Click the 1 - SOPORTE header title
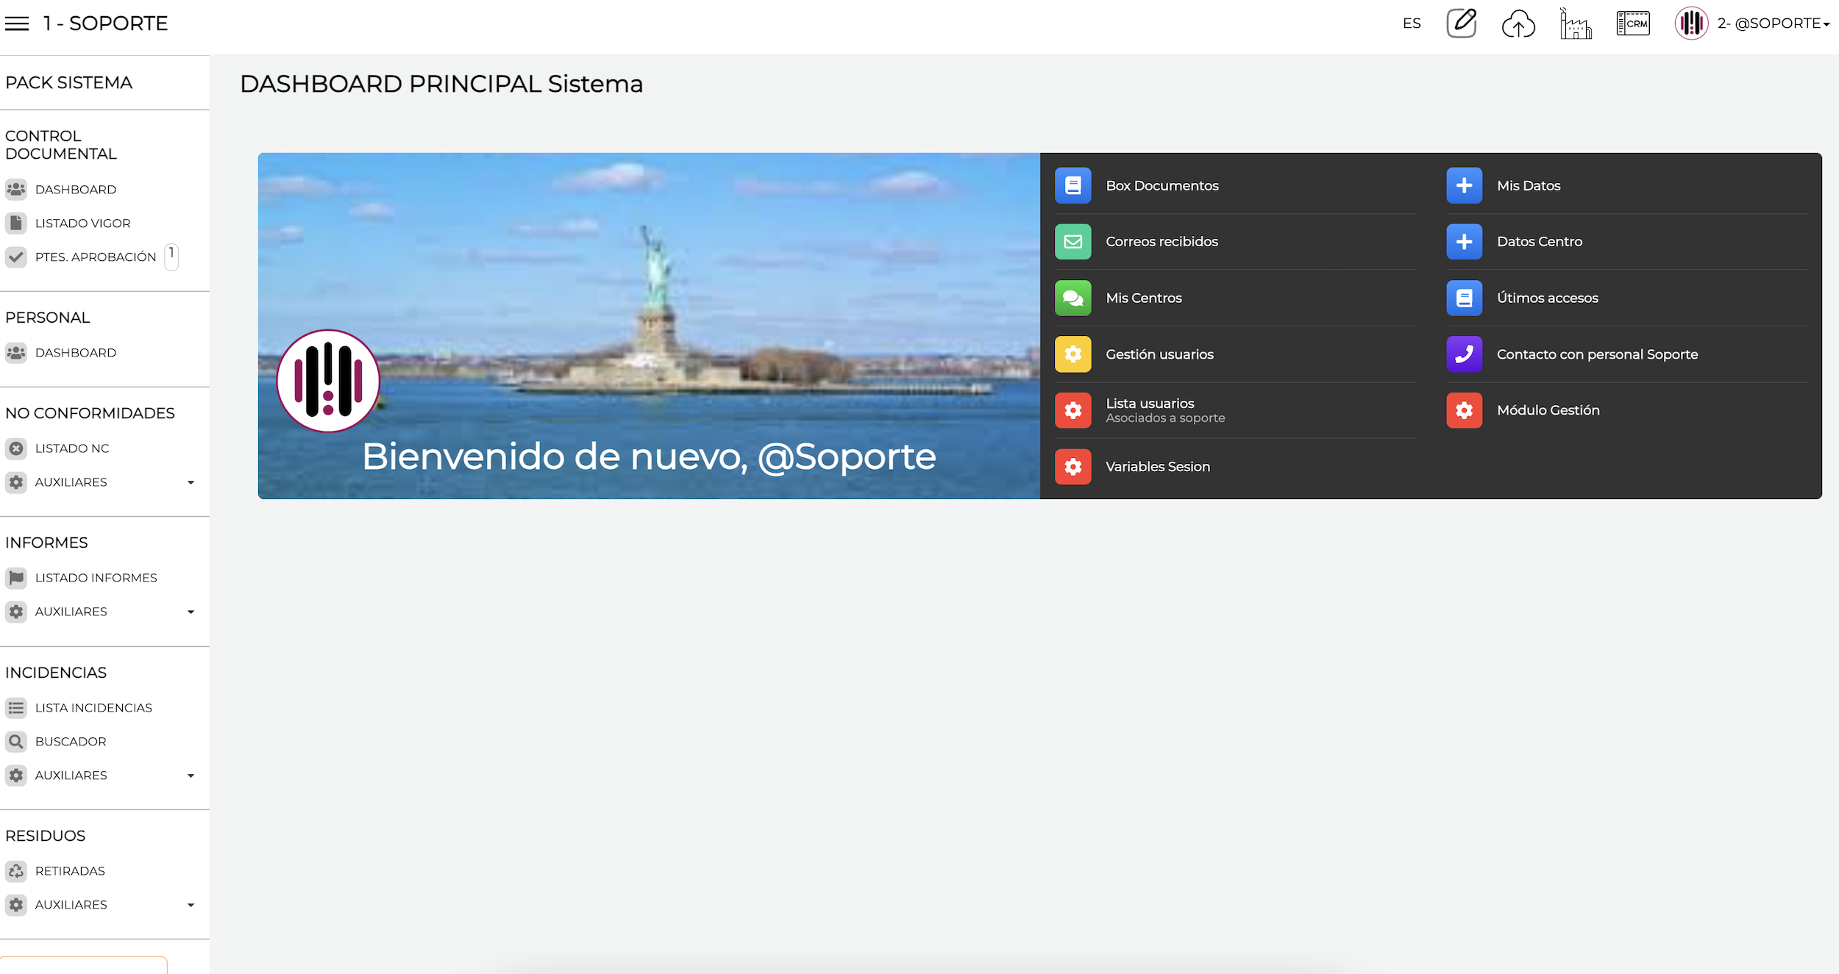1839x974 pixels. tap(105, 24)
